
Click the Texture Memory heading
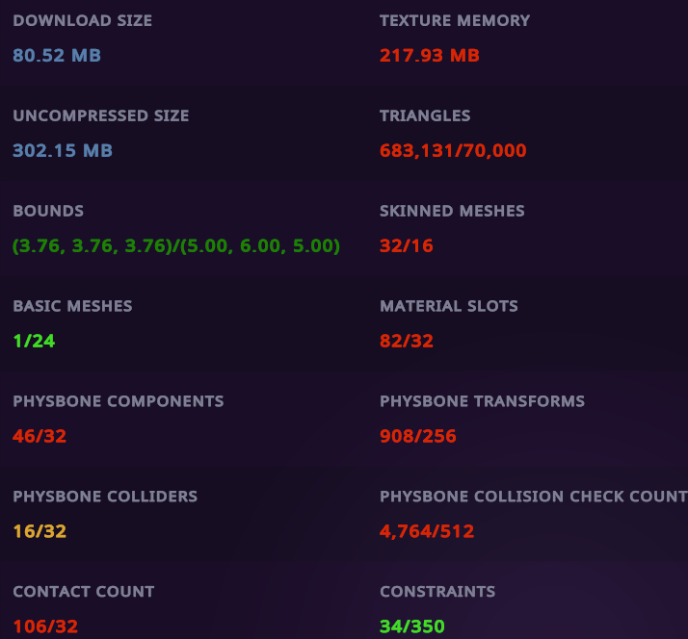pos(455,20)
